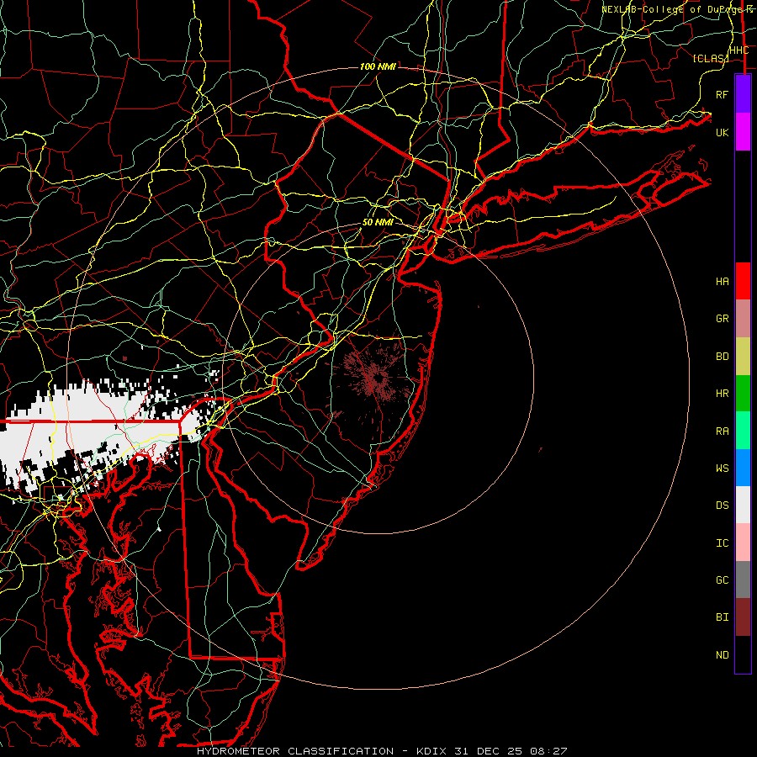
Task: Click the 'HR' legend label
Action: [x=723, y=394]
